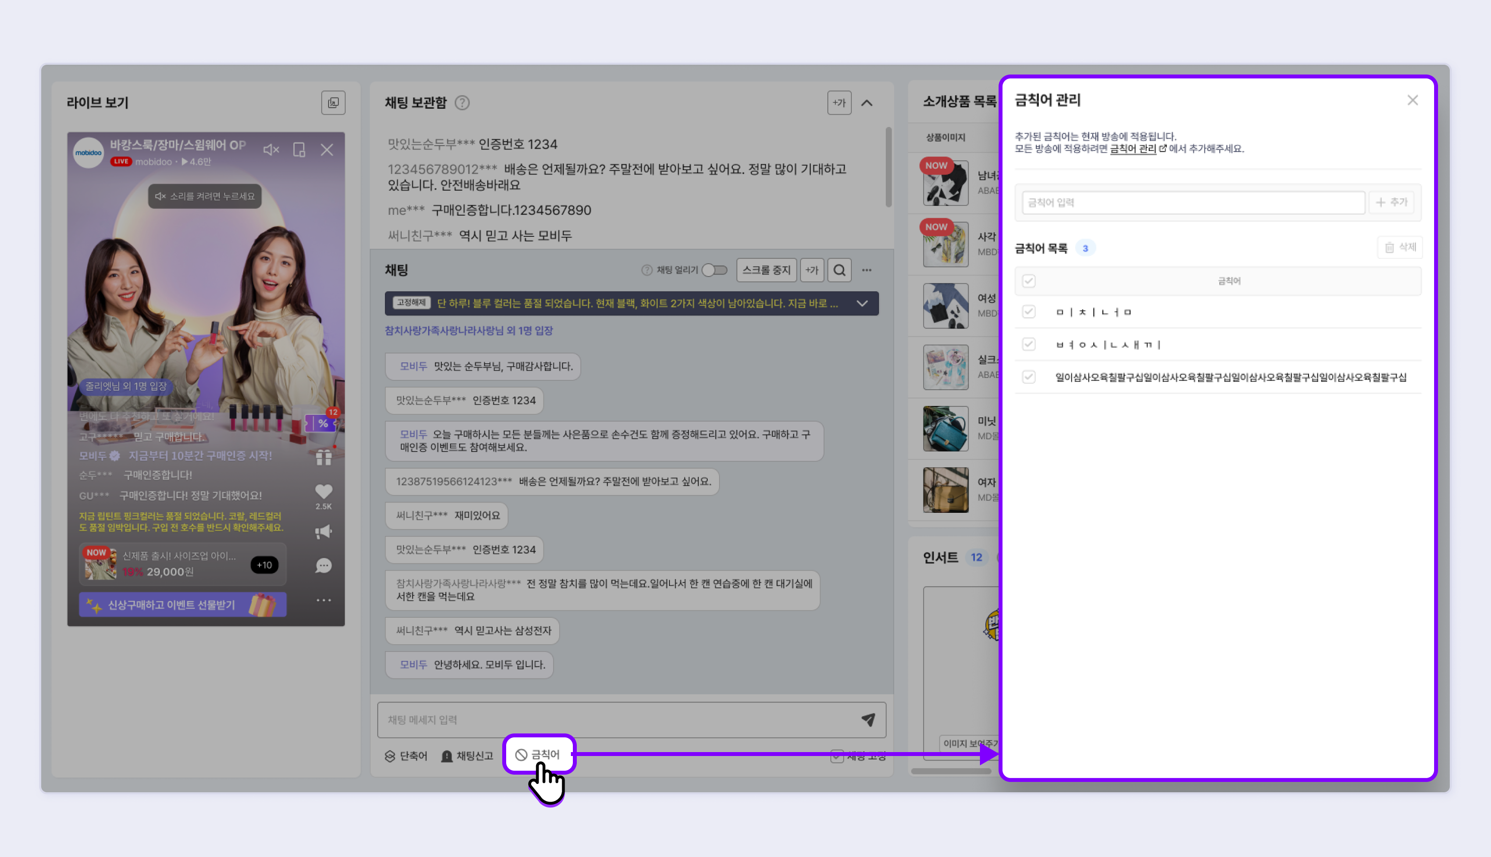Click the heart like icon on live video
1491x857 pixels.
point(323,491)
